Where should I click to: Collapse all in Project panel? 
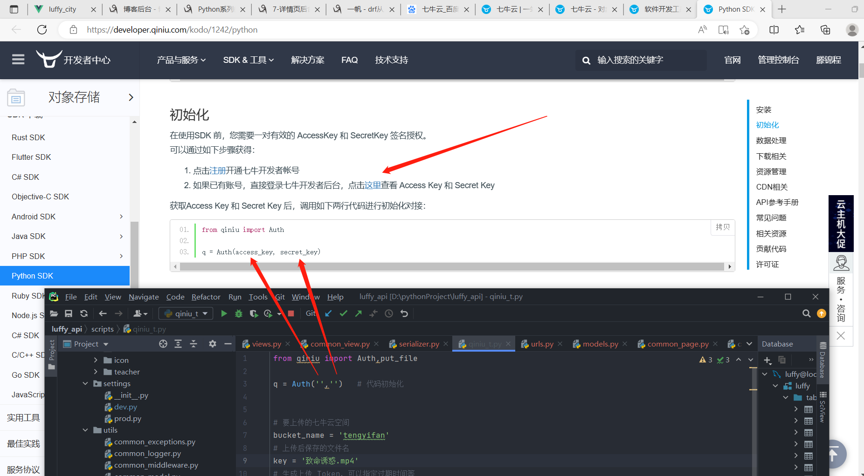[x=194, y=344]
